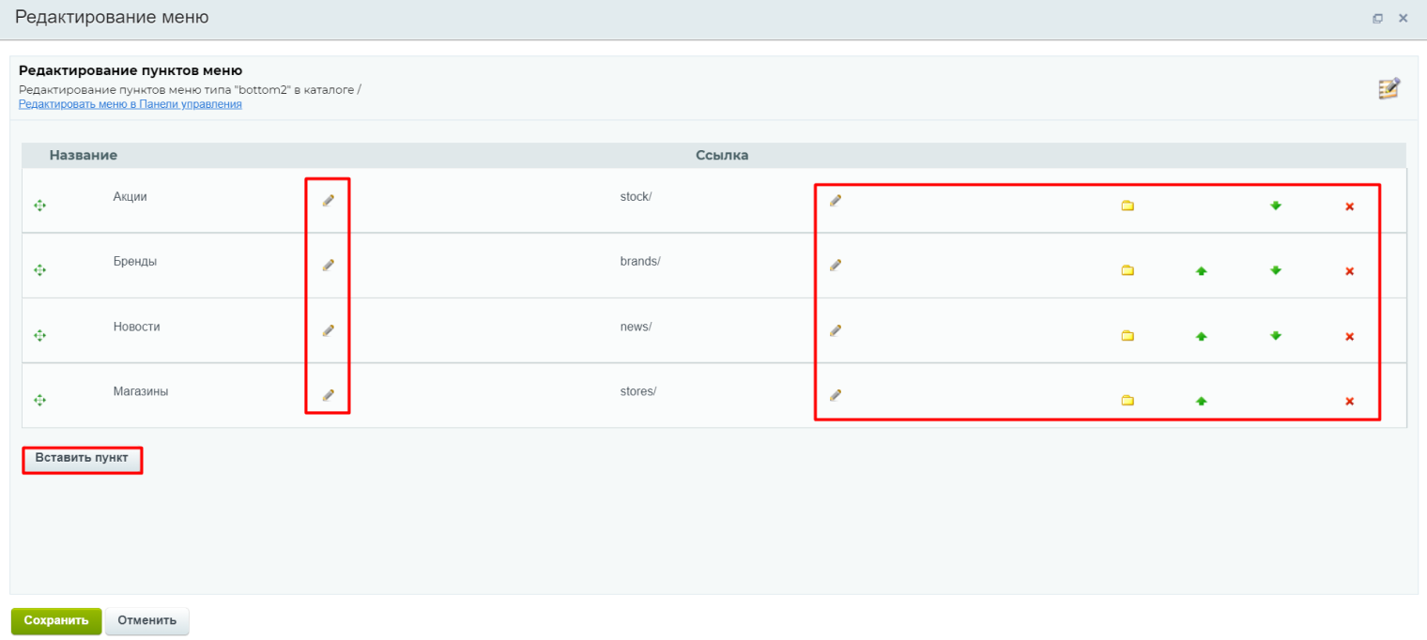Delete the Магазины menu item

click(1349, 402)
